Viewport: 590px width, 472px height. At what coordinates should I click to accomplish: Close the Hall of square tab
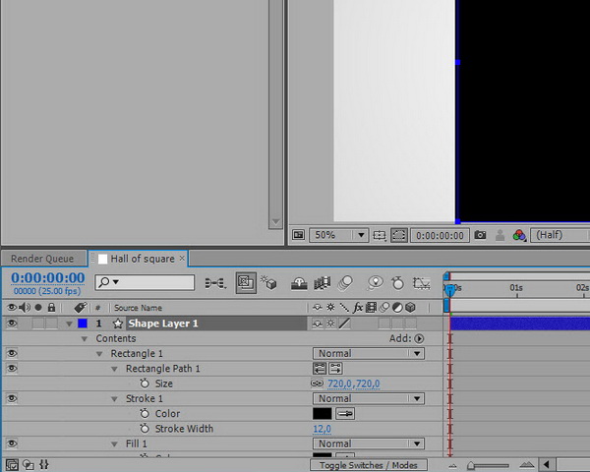(182, 259)
